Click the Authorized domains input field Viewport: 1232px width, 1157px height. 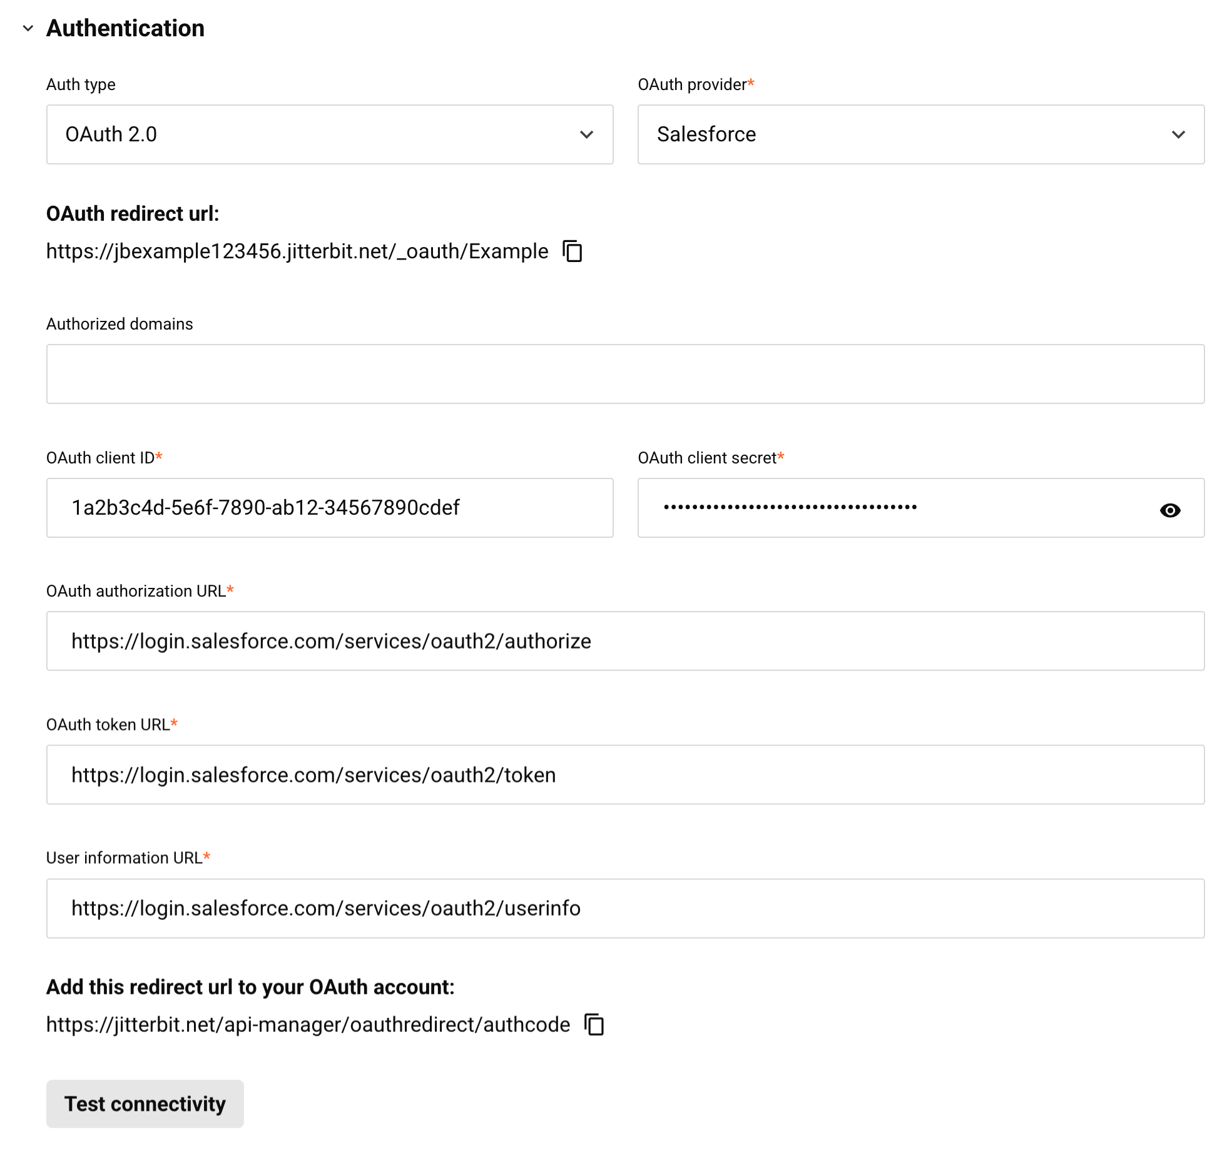[x=624, y=374]
